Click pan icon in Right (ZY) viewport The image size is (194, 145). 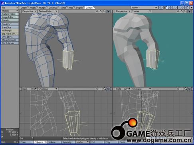point(178,89)
